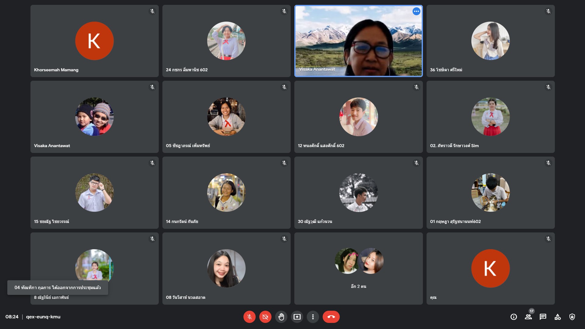The image size is (585, 329).
Task: Click the present screen icon
Action: [297, 317]
